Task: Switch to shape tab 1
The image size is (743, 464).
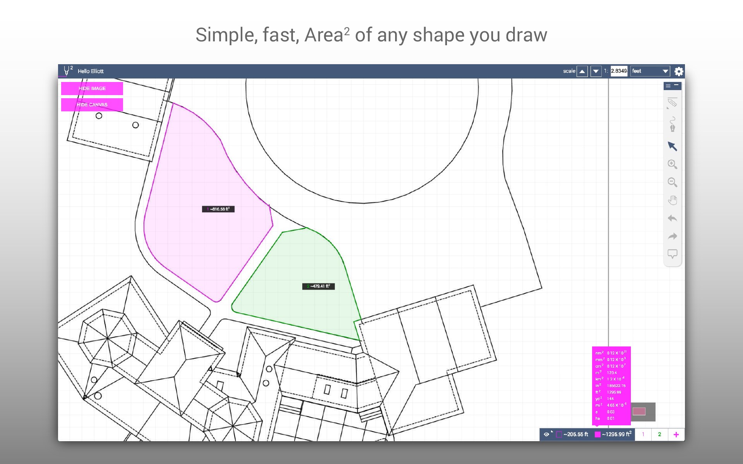Action: point(643,435)
